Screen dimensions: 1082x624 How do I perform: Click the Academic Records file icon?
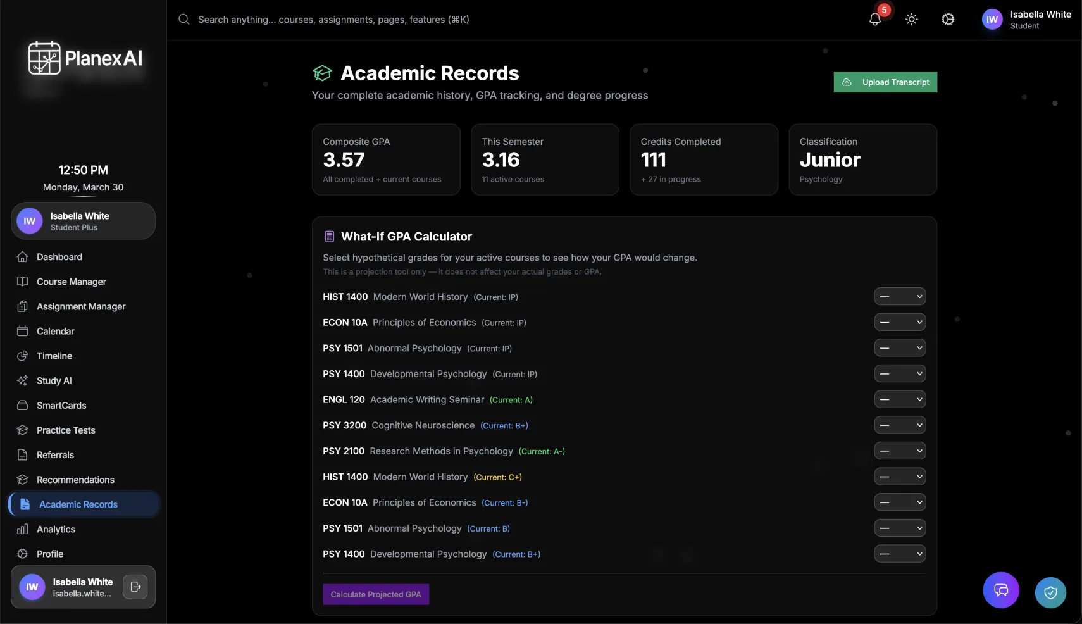[x=25, y=504]
